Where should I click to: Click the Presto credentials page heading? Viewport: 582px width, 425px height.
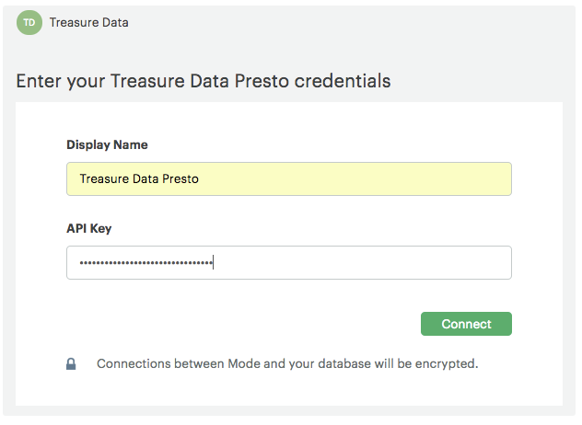(204, 81)
